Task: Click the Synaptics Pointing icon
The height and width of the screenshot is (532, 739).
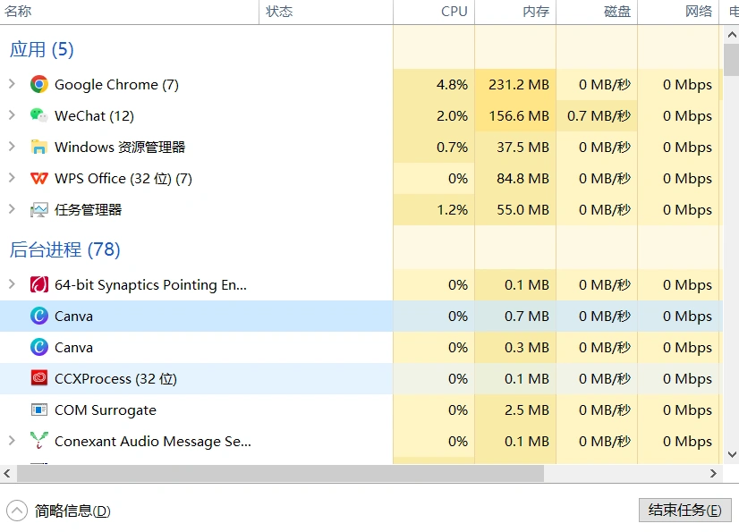Action: point(38,284)
